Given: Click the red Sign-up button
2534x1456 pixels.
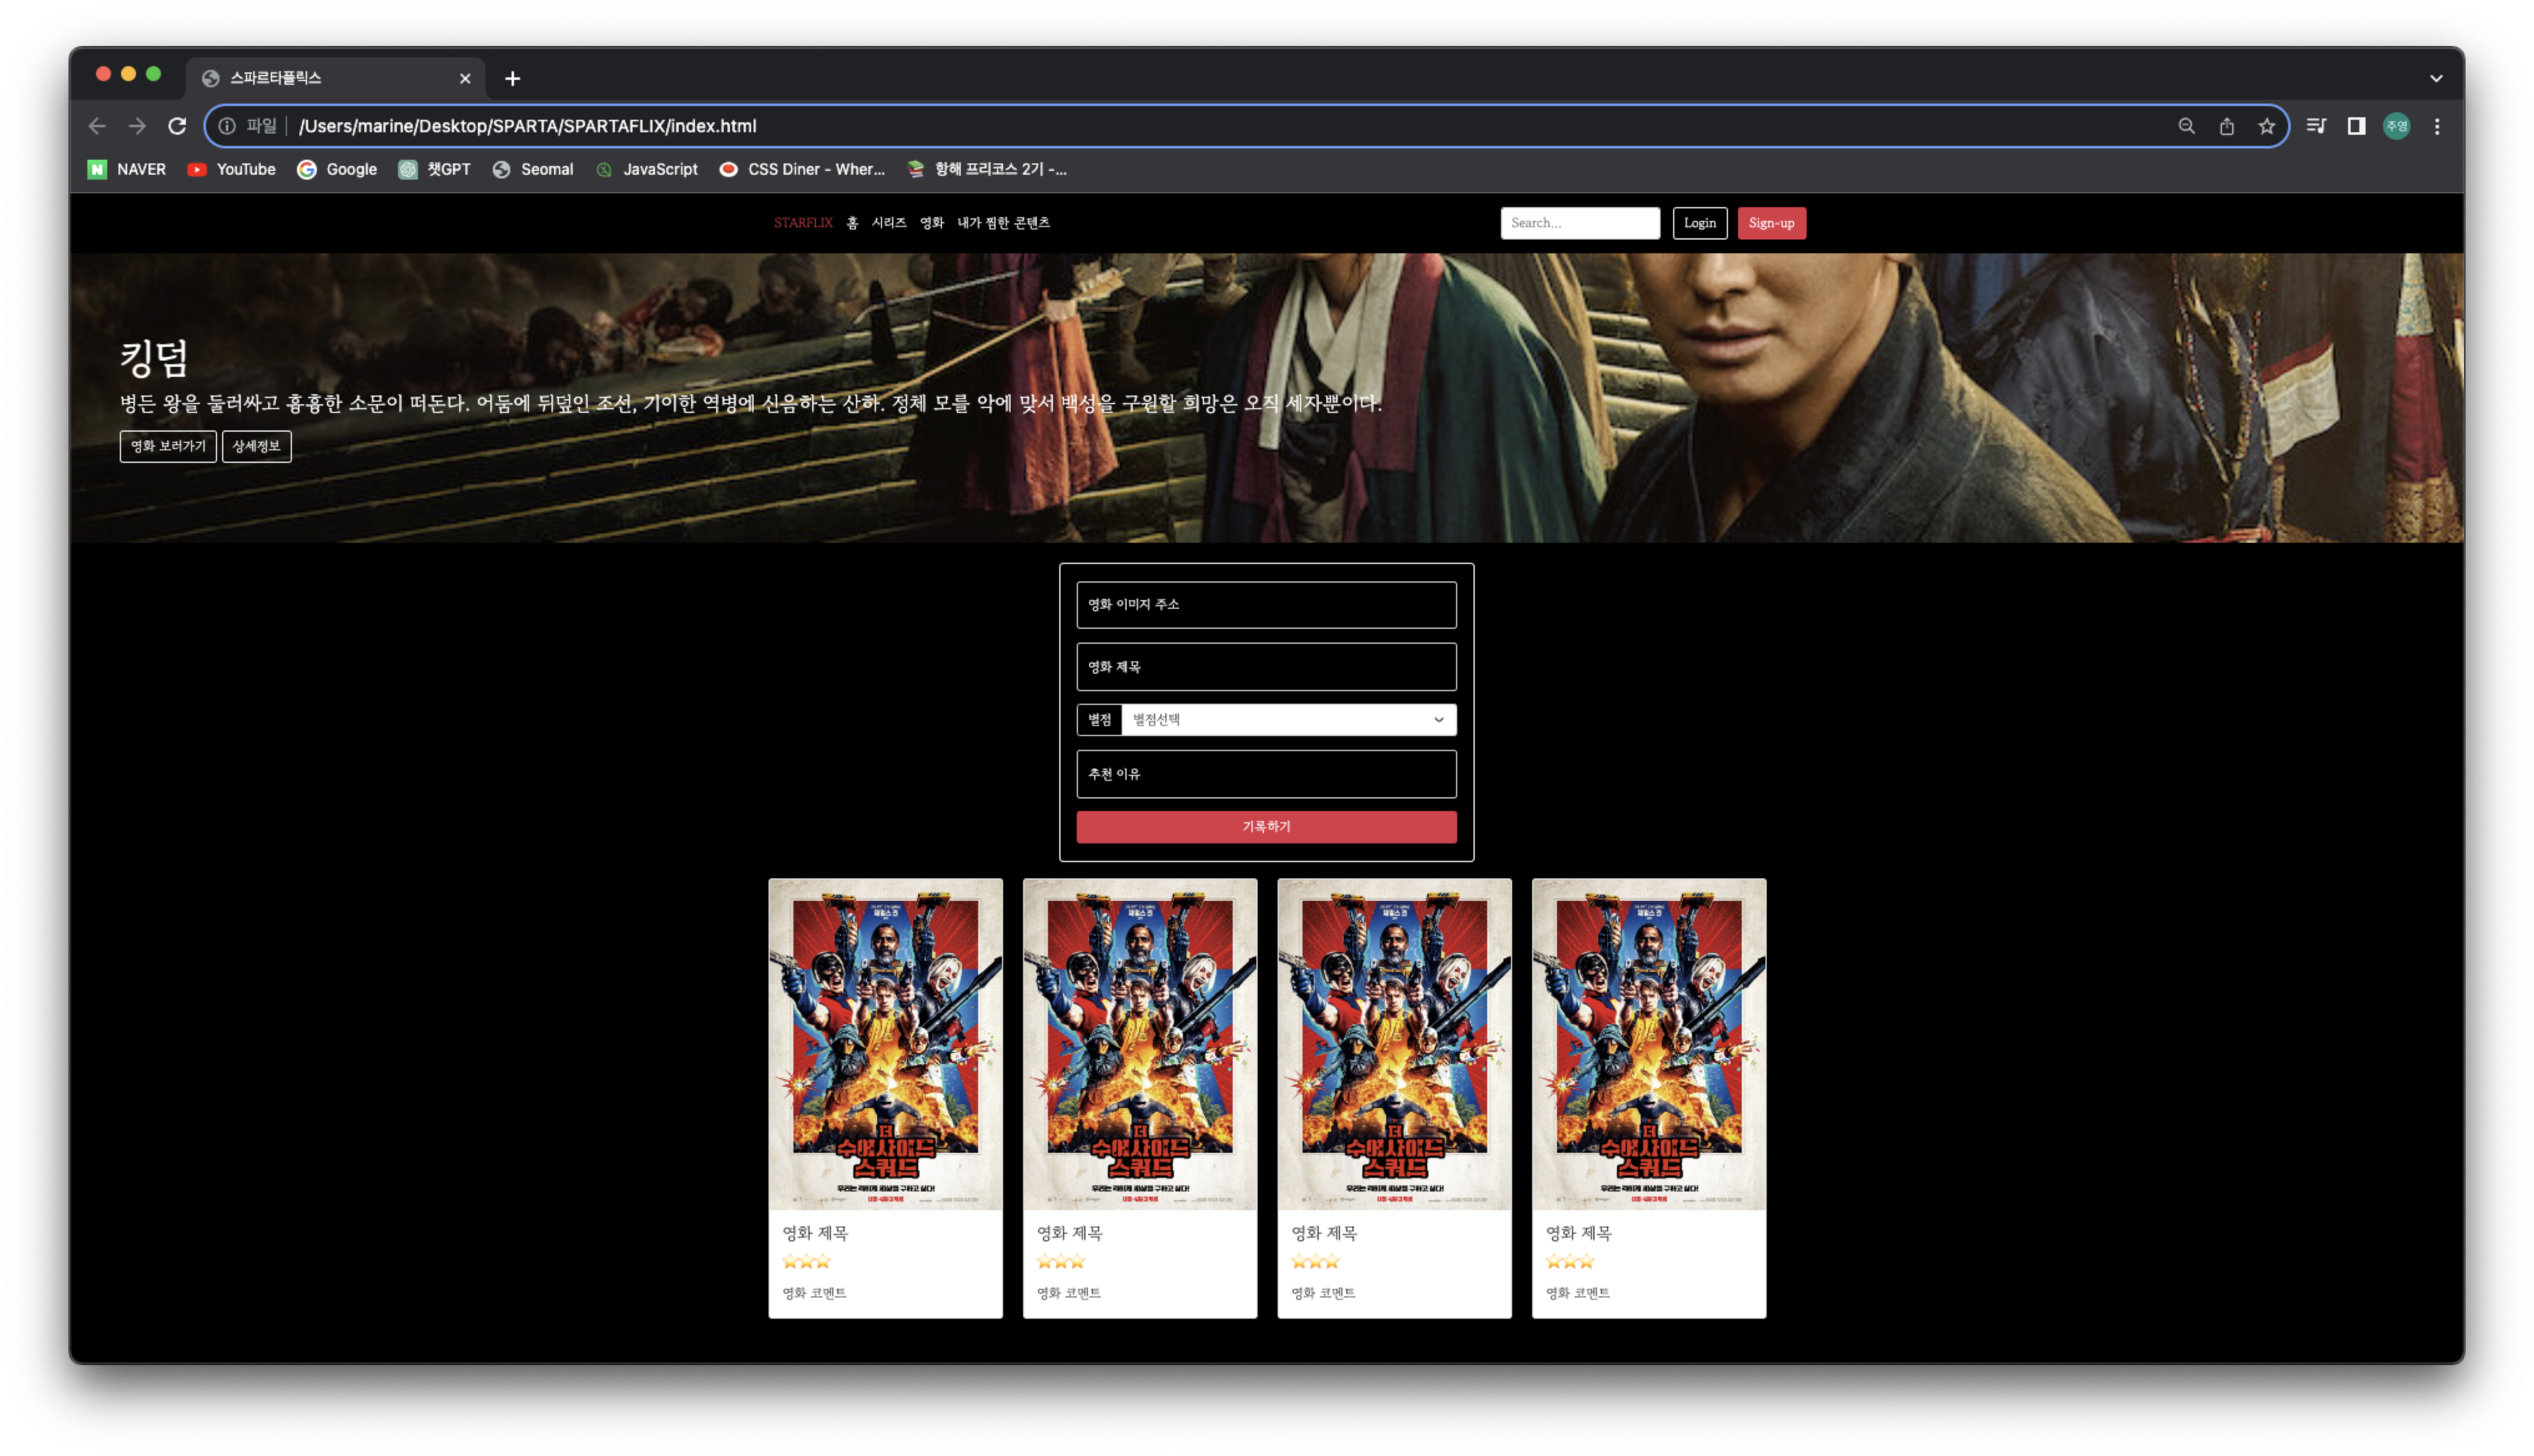Looking at the screenshot, I should pos(1771,223).
